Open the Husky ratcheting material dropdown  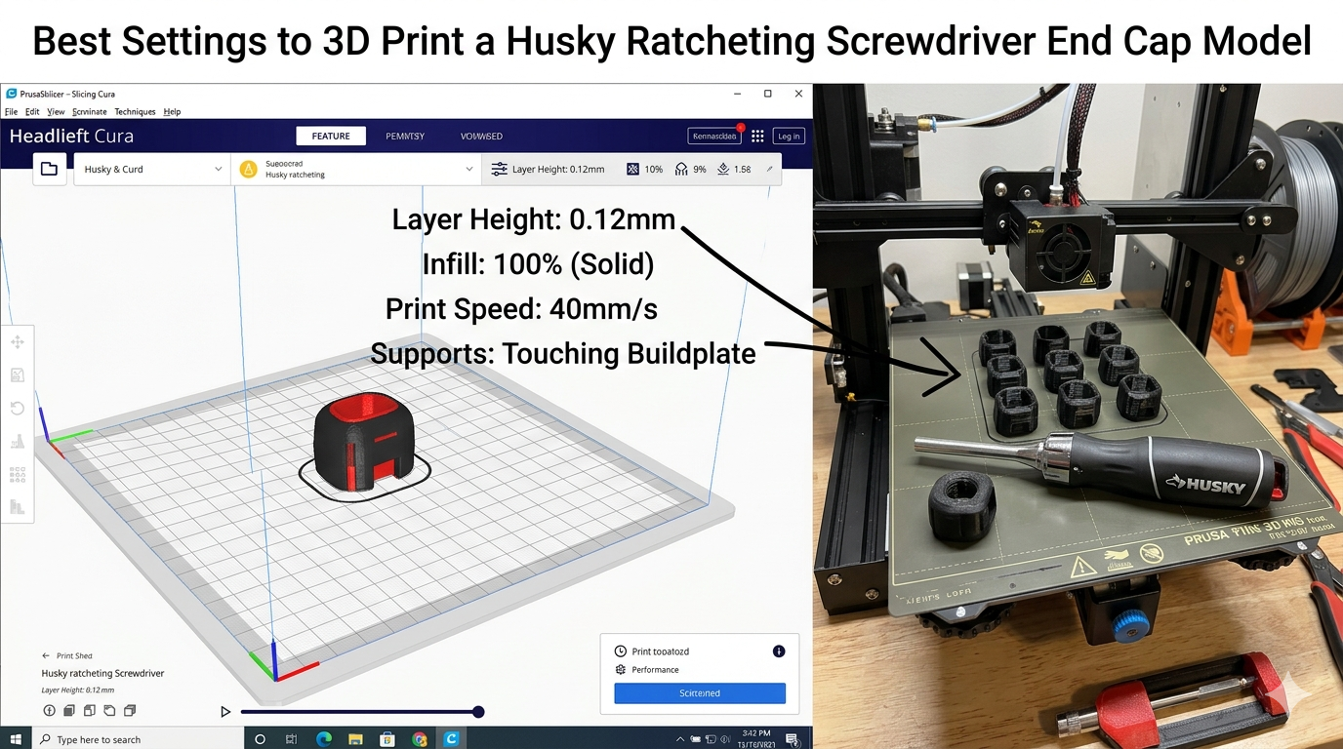[x=356, y=168]
